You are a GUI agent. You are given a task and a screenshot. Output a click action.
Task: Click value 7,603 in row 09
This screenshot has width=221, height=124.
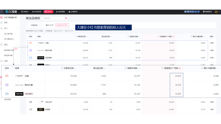click(x=138, y=102)
